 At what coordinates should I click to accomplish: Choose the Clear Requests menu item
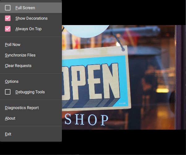coord(18,66)
